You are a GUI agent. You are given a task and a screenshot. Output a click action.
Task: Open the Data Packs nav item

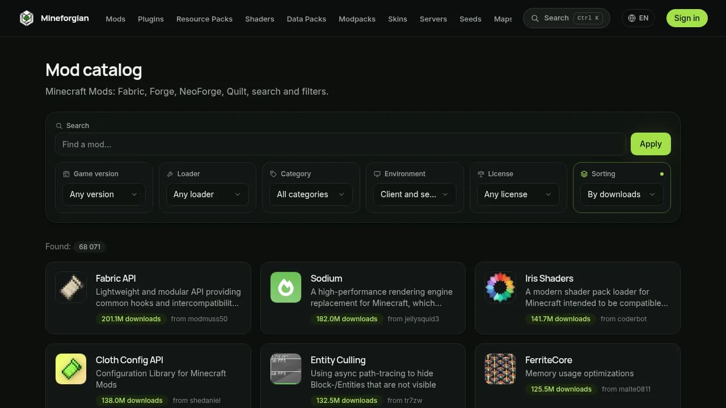coord(306,19)
